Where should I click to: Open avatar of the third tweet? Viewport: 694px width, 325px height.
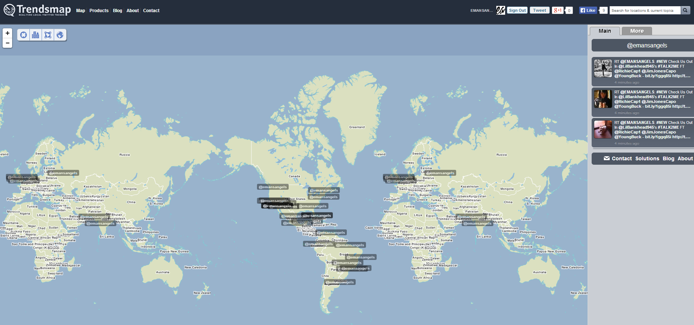click(603, 129)
